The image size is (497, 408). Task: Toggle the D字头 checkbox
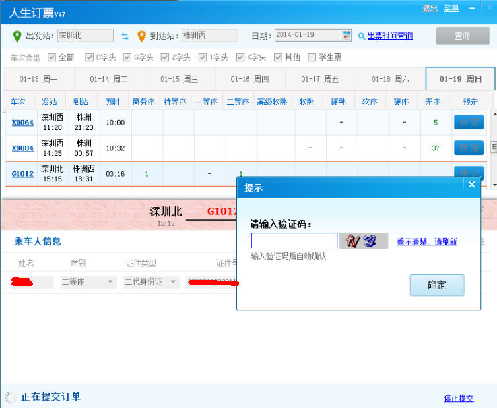[x=89, y=57]
